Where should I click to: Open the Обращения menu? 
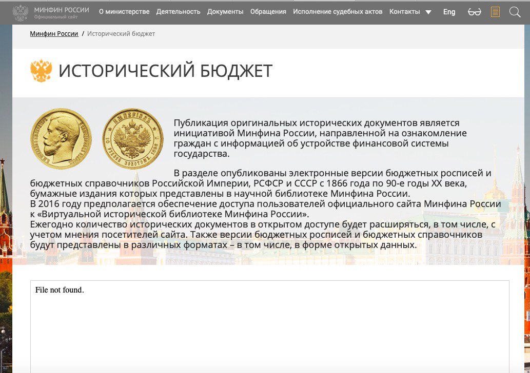point(268,11)
